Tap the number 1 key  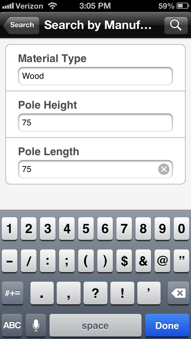tap(10, 229)
